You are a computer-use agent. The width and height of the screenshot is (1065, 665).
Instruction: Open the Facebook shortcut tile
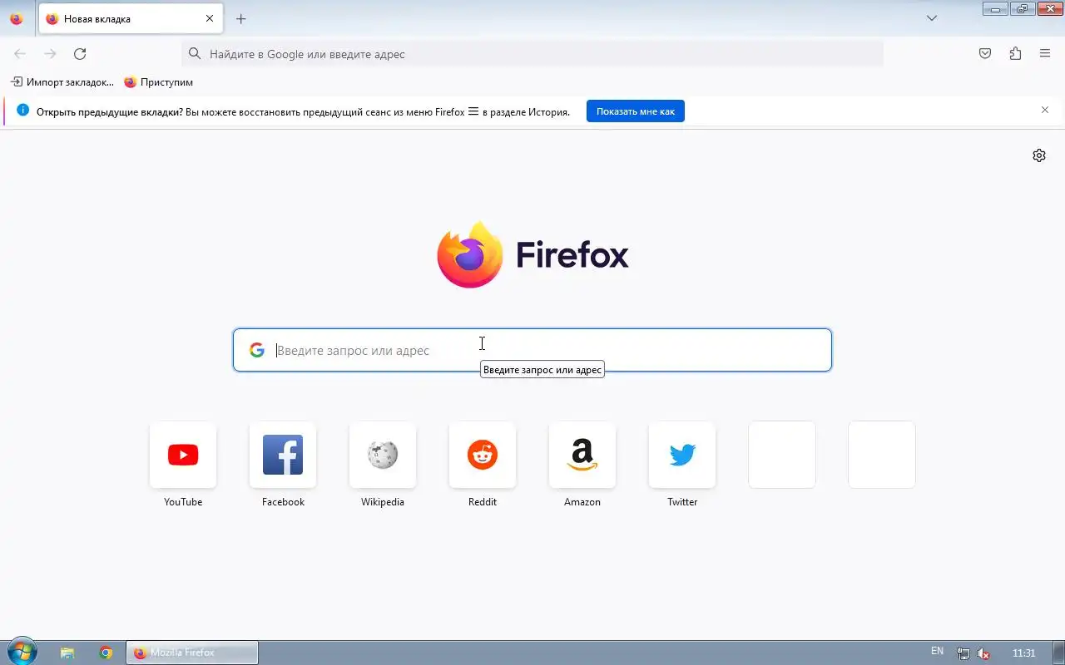pos(283,455)
